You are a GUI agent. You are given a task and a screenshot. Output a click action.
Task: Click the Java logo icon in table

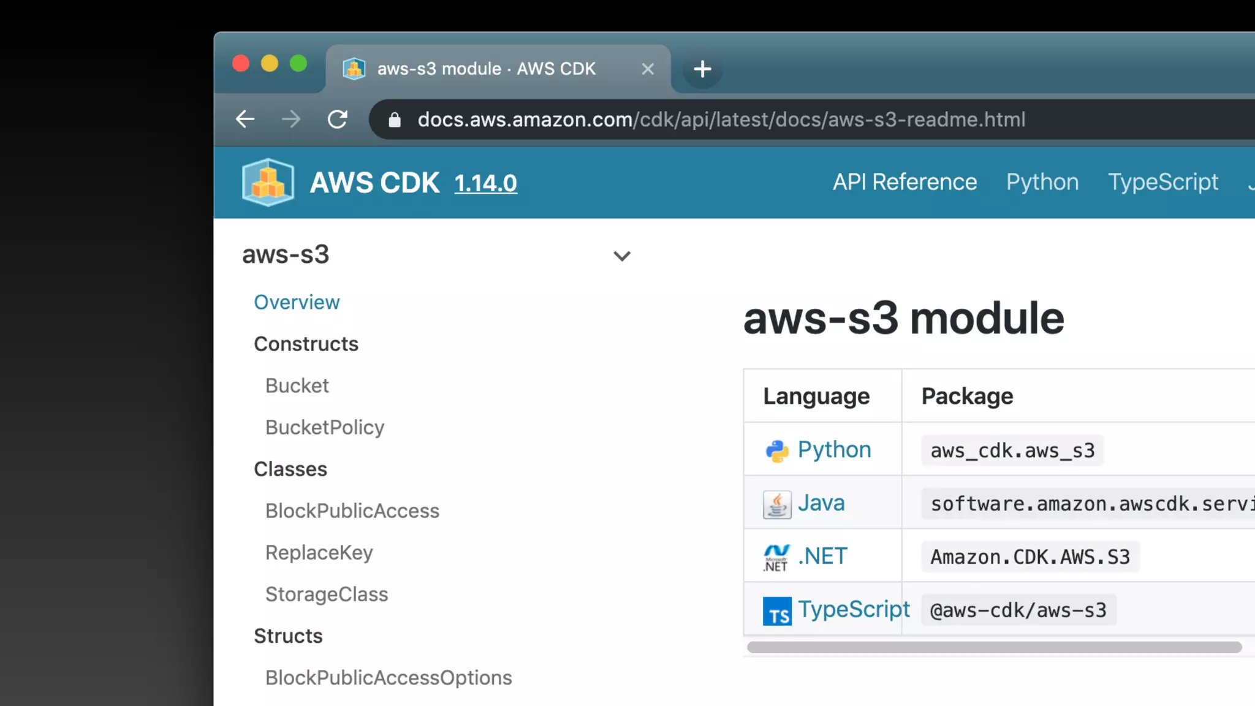[776, 504]
